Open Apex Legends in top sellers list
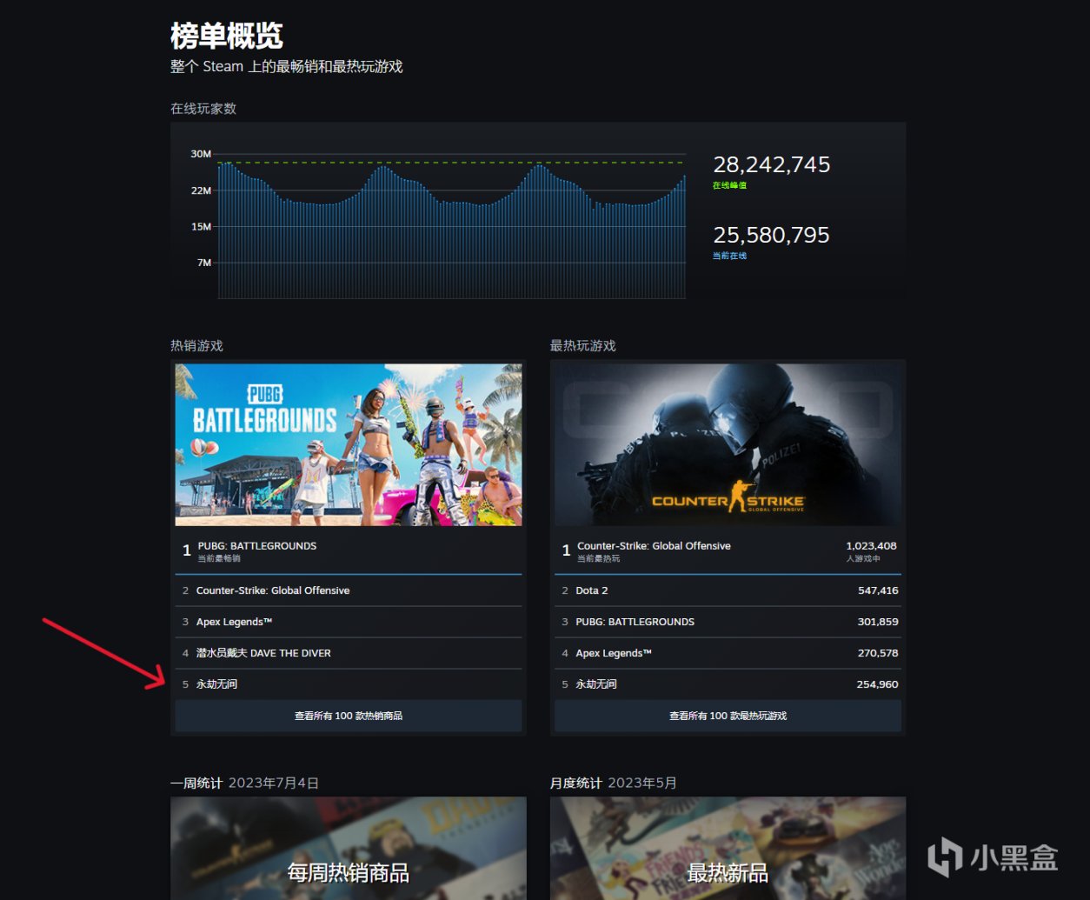Image resolution: width=1090 pixels, height=900 pixels. click(x=349, y=622)
